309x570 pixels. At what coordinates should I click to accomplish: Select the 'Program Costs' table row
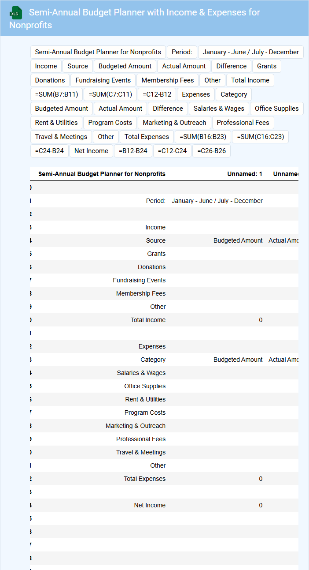tap(164, 412)
